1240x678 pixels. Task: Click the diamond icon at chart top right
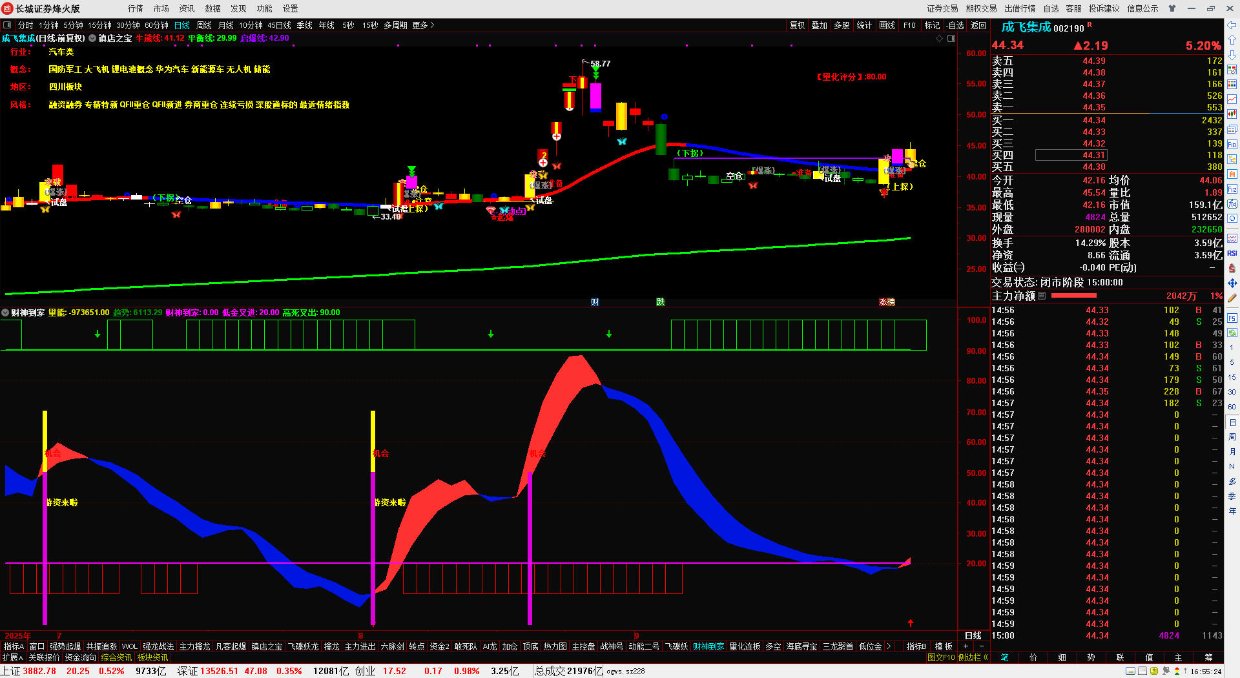click(x=940, y=39)
